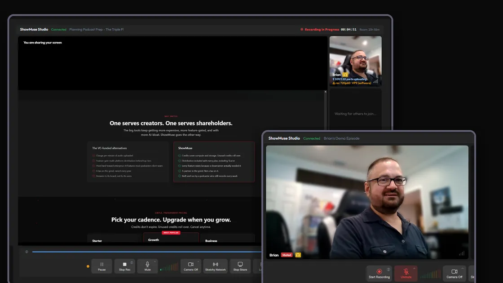
Task: Click the Most Popular badge
Action: (x=171, y=233)
